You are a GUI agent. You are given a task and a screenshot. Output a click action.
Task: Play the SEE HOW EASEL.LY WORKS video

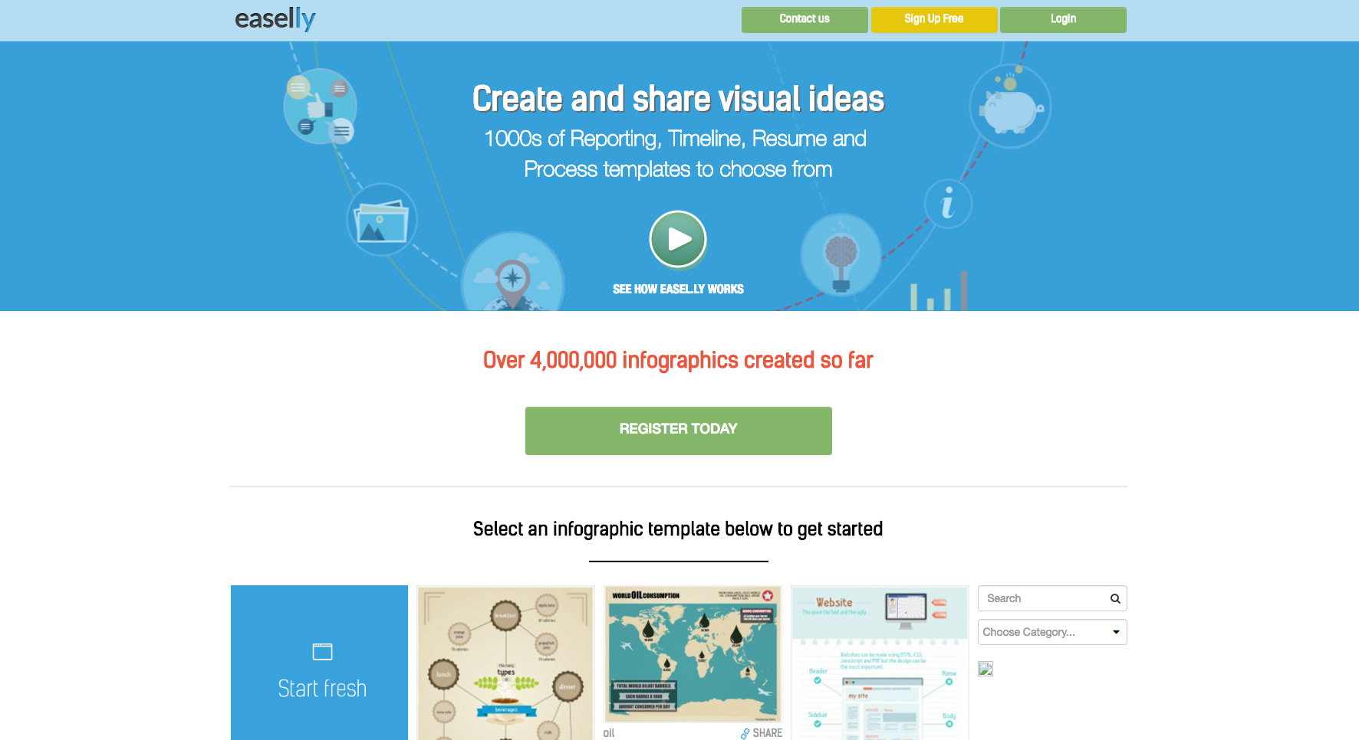click(x=677, y=239)
